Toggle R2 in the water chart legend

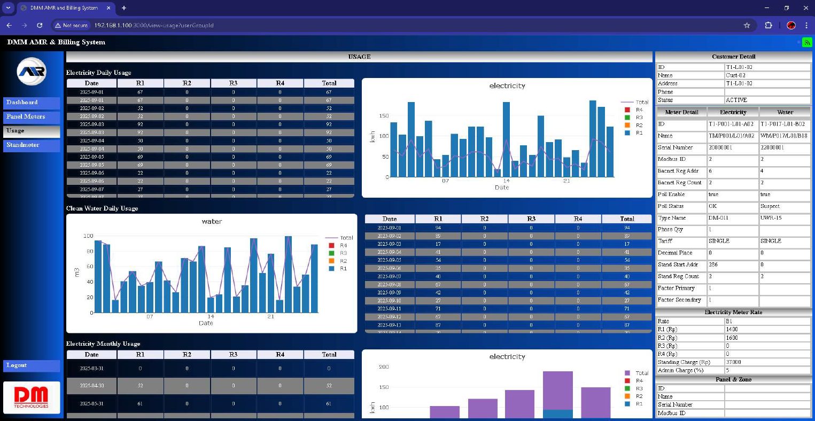click(339, 261)
